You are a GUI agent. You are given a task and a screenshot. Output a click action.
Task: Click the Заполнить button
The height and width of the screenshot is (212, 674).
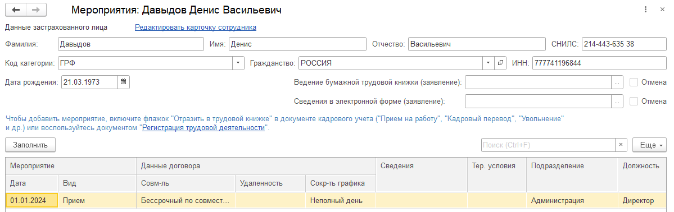point(30,145)
